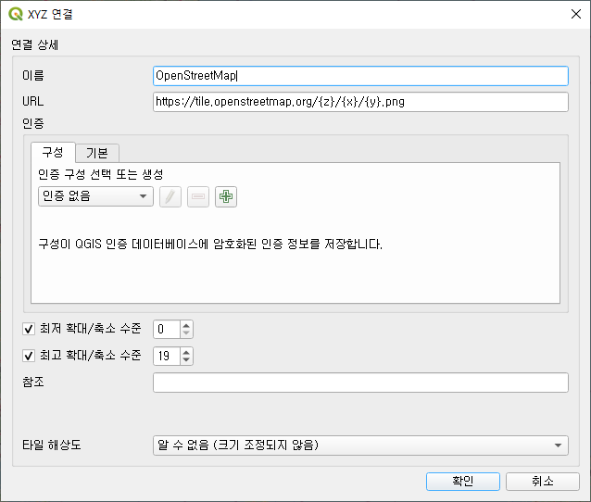Click the text about QGIS 인증 데이터베이스

pos(210,245)
